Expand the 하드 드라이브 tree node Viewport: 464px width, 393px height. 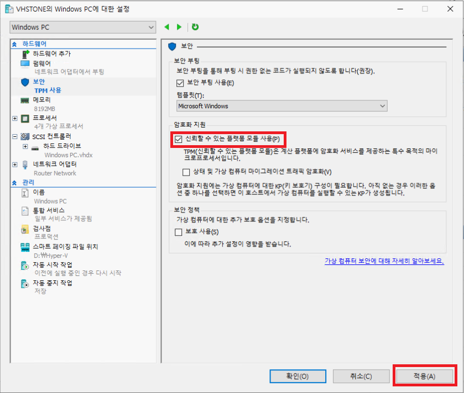pos(25,146)
